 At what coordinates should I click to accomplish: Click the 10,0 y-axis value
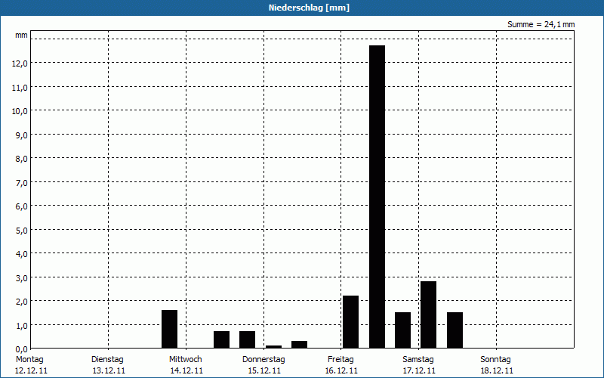coord(20,111)
